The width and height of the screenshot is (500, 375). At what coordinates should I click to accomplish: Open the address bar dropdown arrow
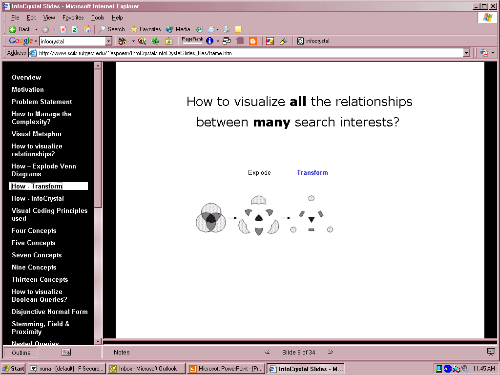click(x=466, y=53)
